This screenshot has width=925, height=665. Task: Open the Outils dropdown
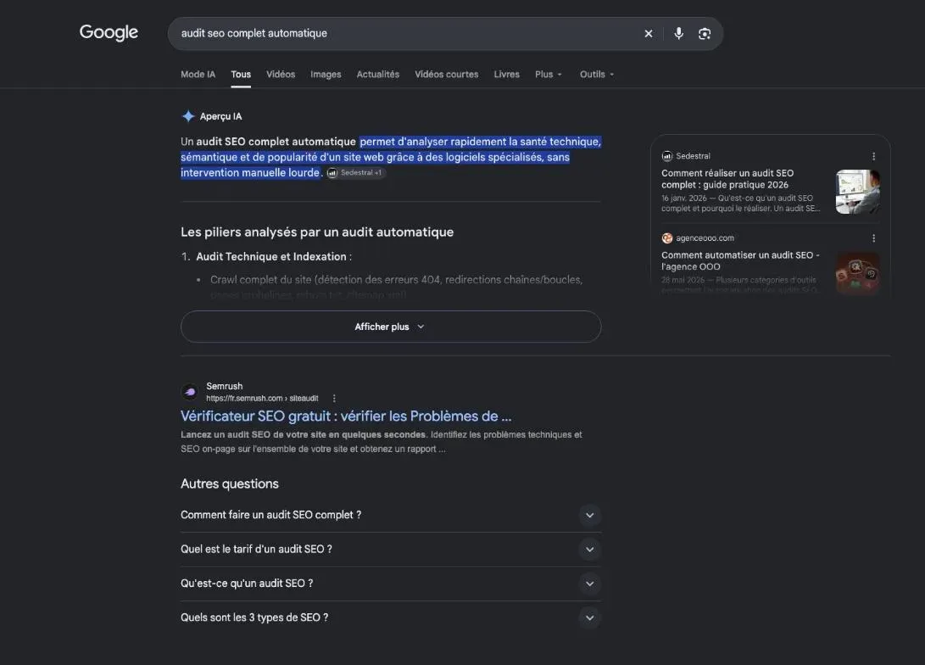point(596,75)
